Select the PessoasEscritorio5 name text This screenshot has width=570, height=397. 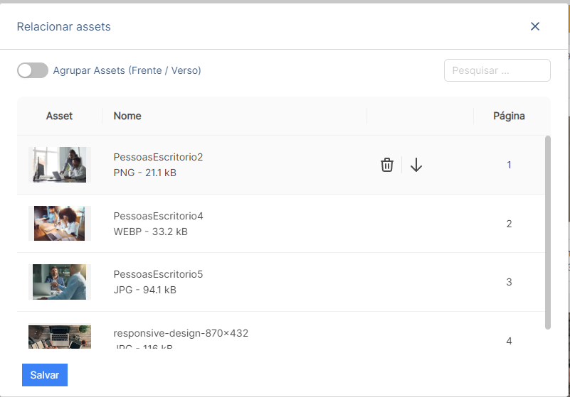click(158, 274)
